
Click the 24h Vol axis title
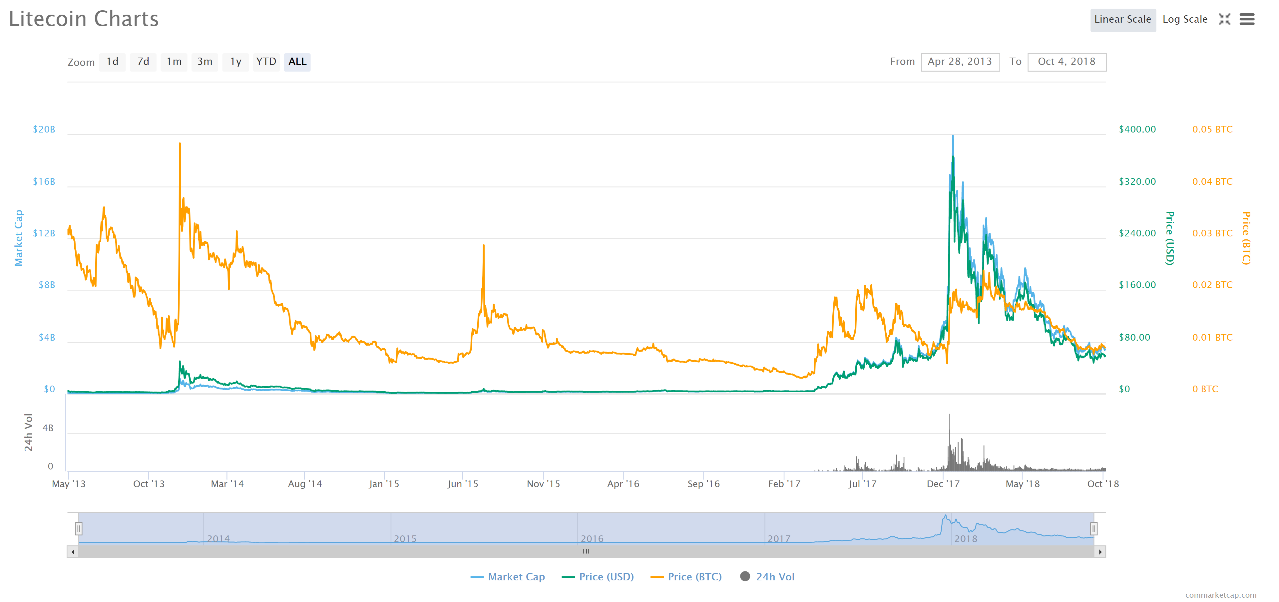(28, 432)
